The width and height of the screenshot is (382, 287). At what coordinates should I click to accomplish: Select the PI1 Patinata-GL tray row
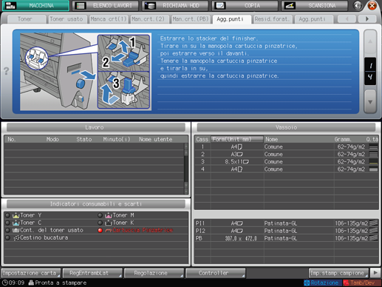[x=287, y=223]
